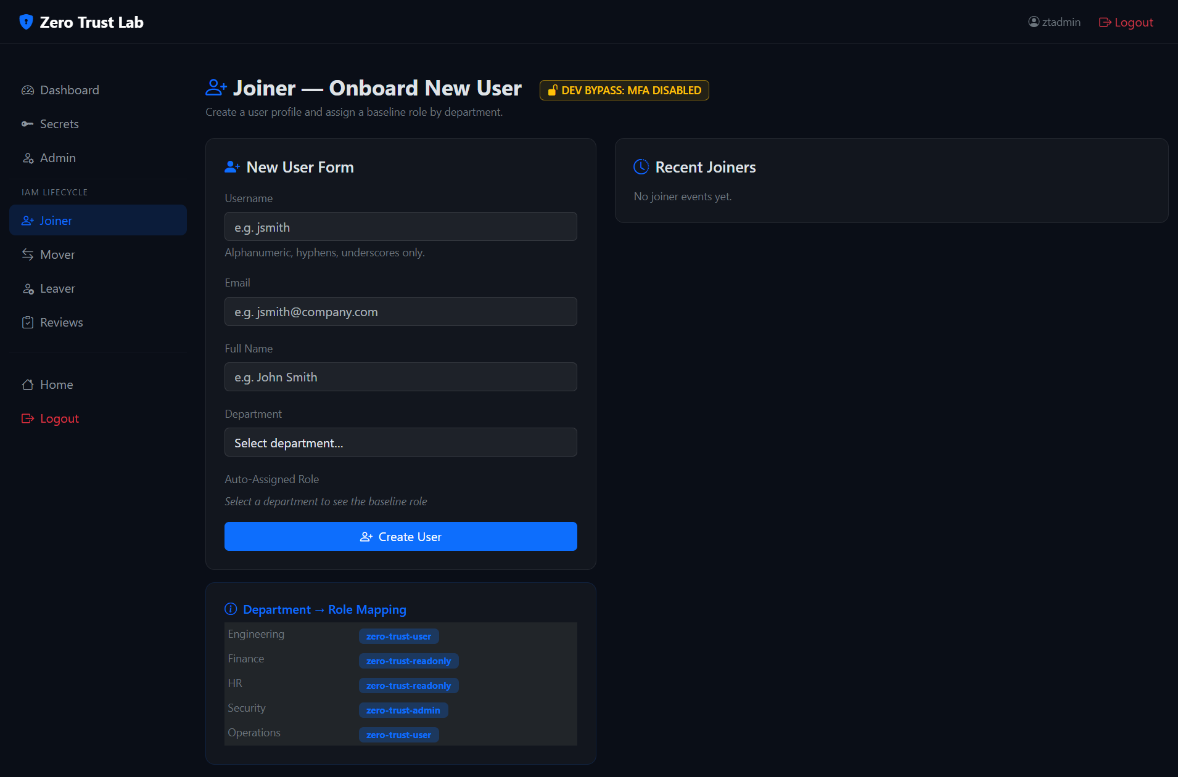Viewport: 1178px width, 777px height.
Task: Click the Department field label
Action: pyautogui.click(x=253, y=414)
